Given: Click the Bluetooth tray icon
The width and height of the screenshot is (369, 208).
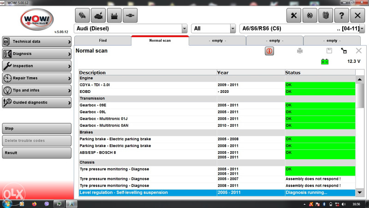Looking at the screenshot, I should click(x=324, y=204).
